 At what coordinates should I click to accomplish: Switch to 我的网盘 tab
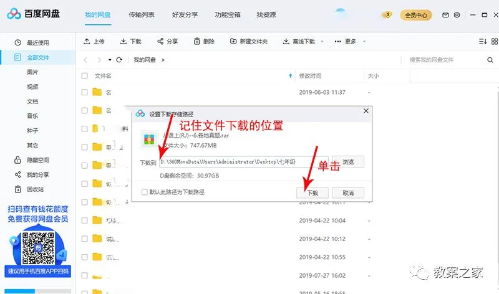98,14
